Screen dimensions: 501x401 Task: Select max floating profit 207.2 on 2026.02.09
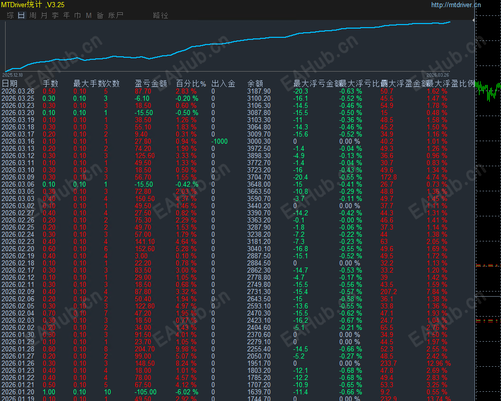click(x=388, y=292)
